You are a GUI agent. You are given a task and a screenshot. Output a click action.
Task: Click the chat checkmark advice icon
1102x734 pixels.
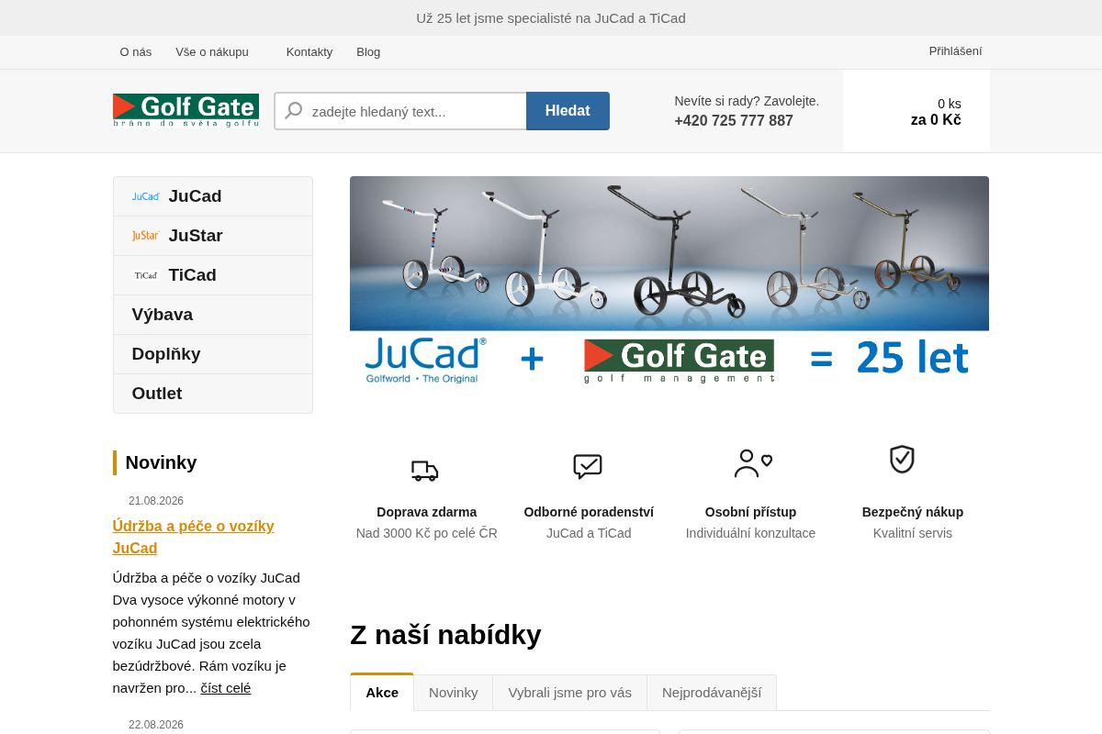pyautogui.click(x=588, y=466)
